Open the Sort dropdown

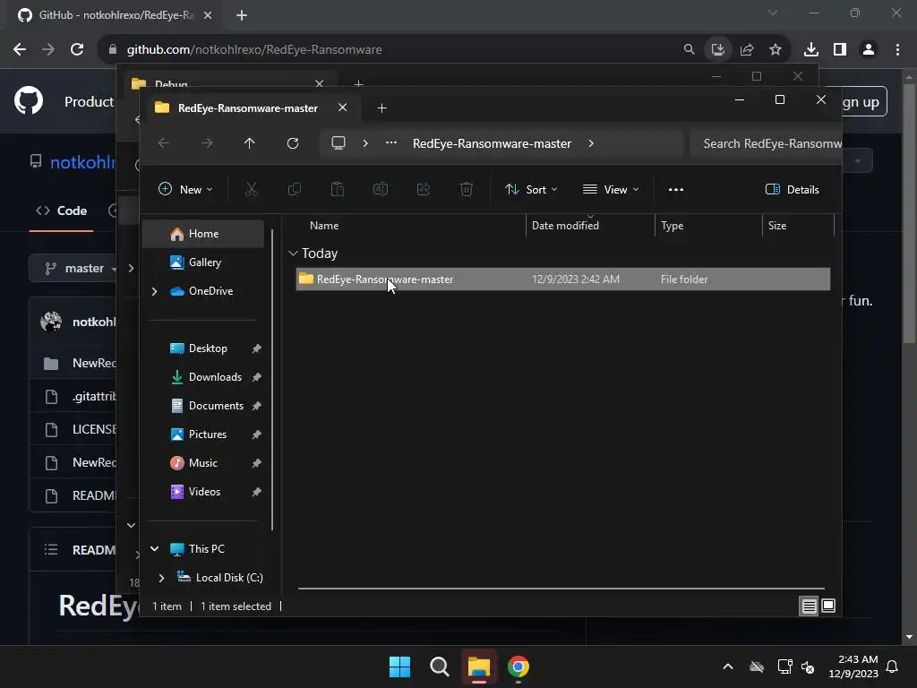(531, 190)
